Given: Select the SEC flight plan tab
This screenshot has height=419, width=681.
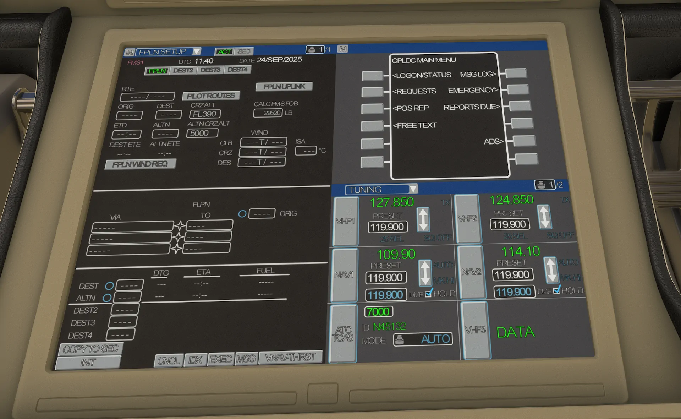Looking at the screenshot, I should point(244,51).
